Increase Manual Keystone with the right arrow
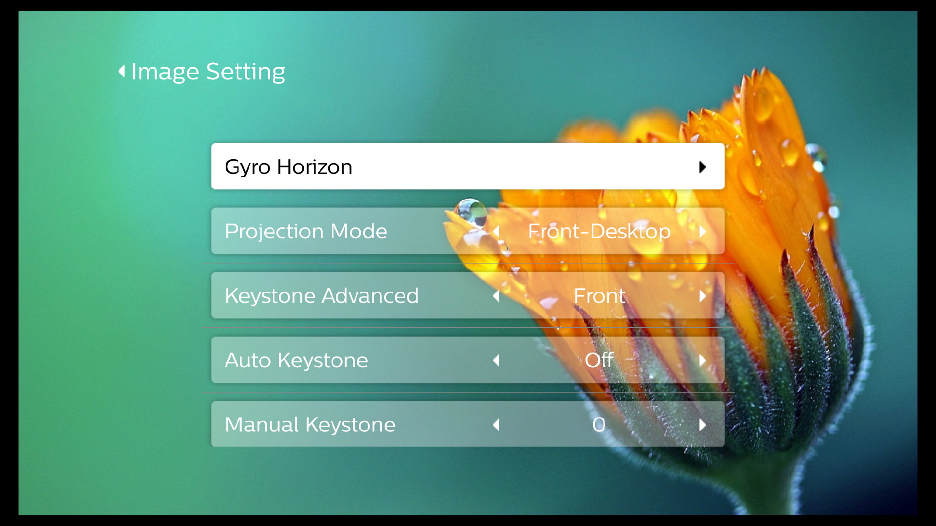 (702, 425)
